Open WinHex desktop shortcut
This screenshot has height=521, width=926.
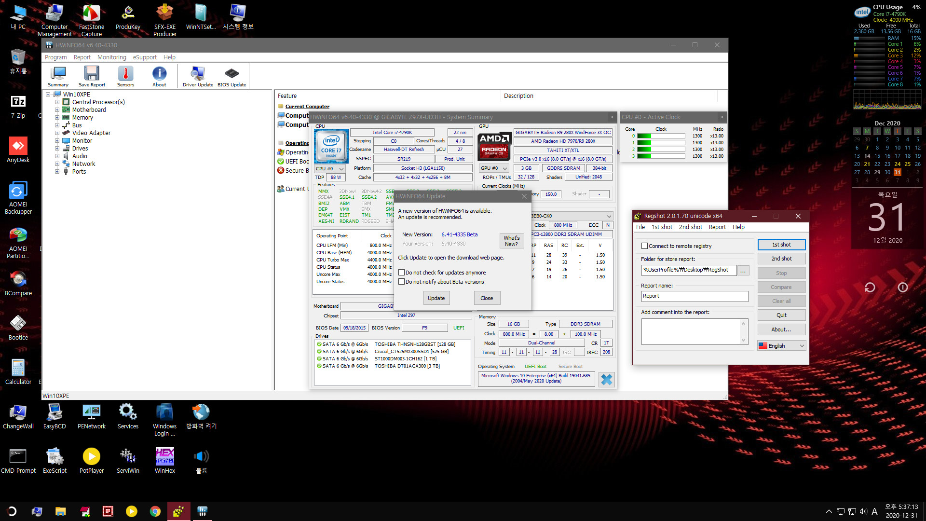pos(165,460)
